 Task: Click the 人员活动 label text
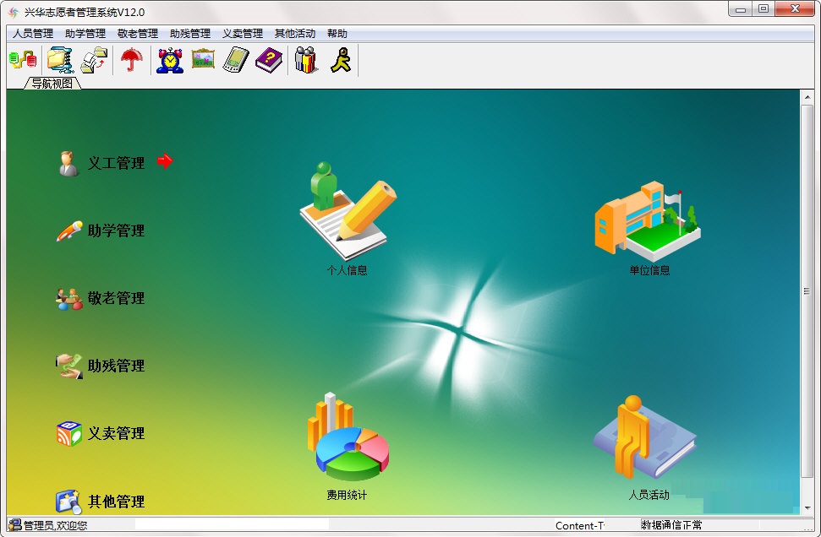pos(649,495)
